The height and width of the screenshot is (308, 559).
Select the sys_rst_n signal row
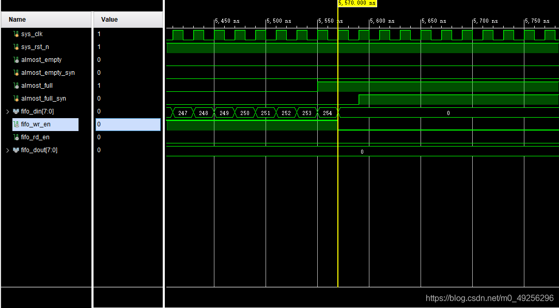tap(35, 47)
